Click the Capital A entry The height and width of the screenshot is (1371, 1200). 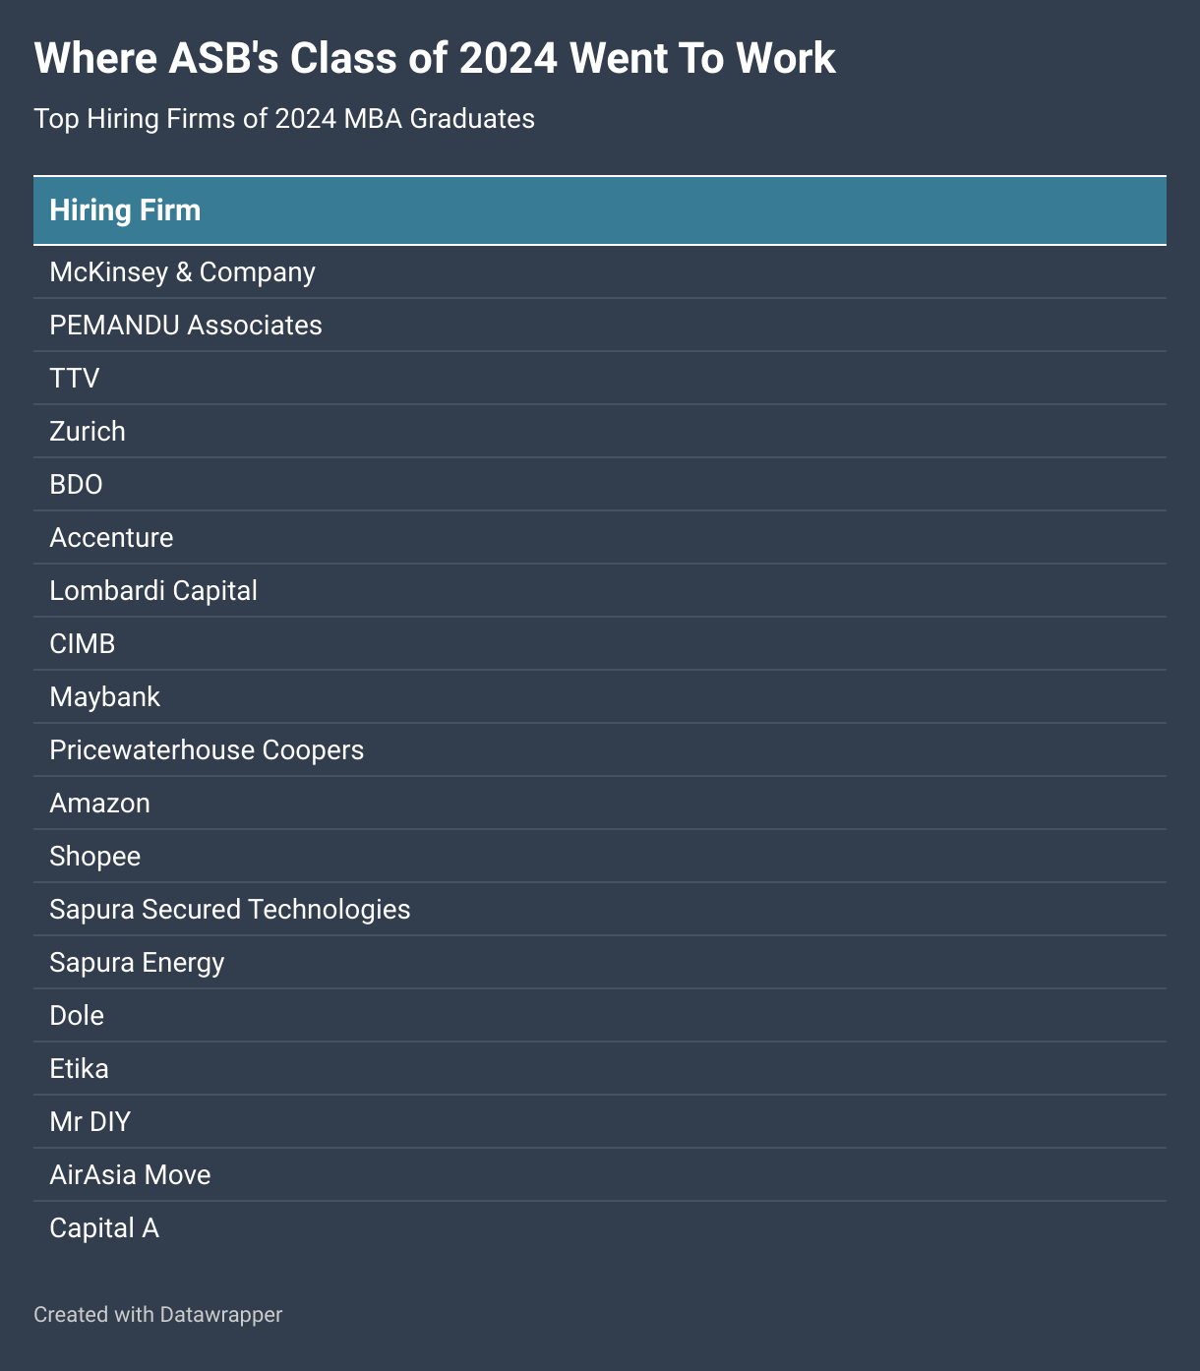(x=104, y=1228)
